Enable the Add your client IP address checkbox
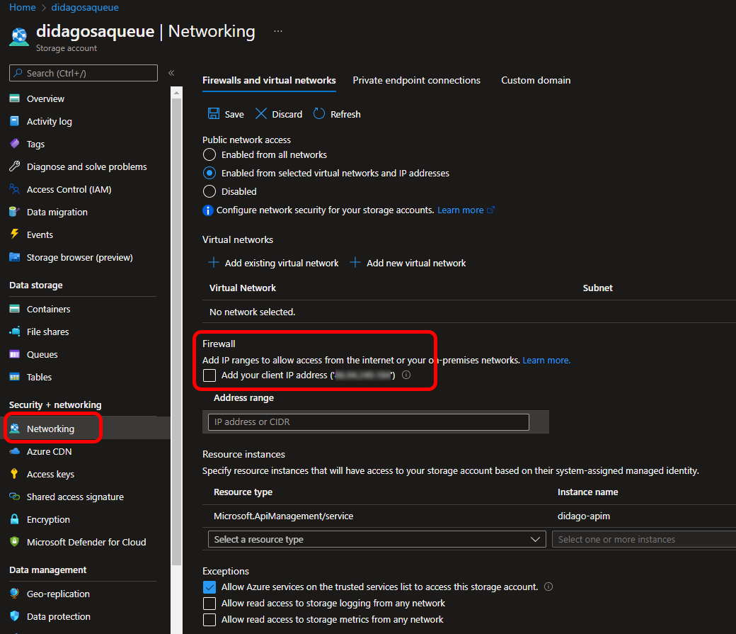Viewport: 736px width, 634px height. [x=209, y=375]
